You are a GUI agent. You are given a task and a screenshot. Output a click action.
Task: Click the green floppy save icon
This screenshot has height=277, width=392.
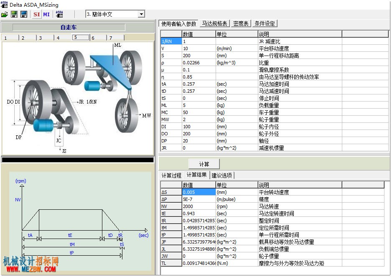(14, 14)
